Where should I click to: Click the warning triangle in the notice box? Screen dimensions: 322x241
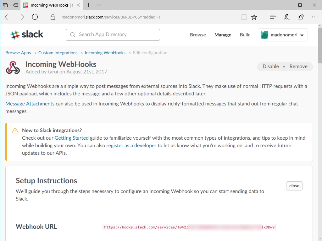click(15, 130)
